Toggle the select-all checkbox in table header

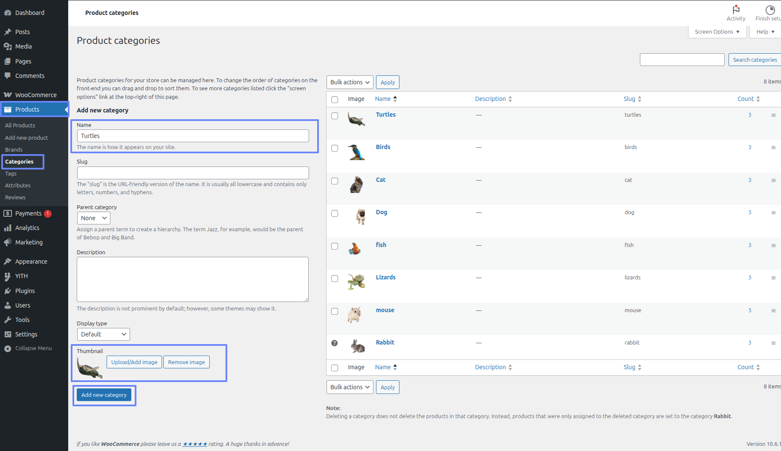click(x=335, y=100)
